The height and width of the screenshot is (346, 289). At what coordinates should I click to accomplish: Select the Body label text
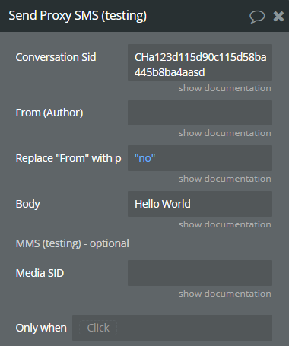28,204
